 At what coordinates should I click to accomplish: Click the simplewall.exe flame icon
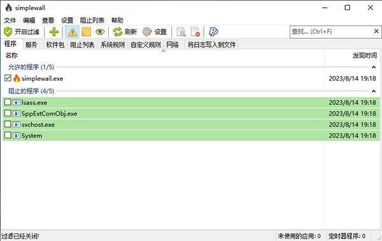pos(17,78)
